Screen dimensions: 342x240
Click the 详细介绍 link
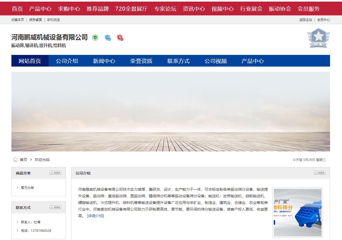[95, 216]
